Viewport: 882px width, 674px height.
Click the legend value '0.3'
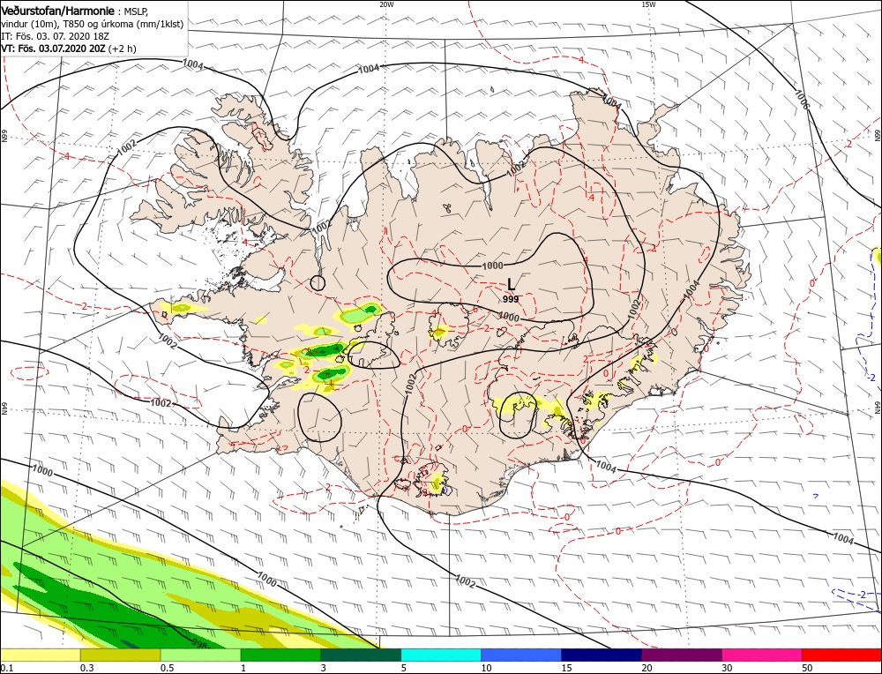[x=87, y=668]
